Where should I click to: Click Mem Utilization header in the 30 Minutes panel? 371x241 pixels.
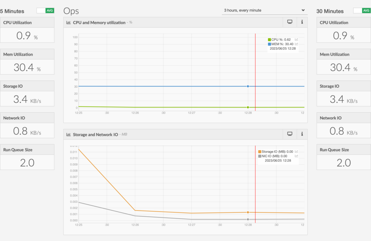344,54
